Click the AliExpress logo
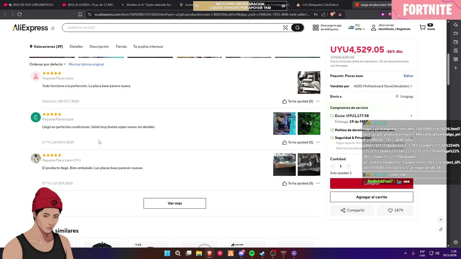Screen dimensions: 461x259 pos(30,28)
